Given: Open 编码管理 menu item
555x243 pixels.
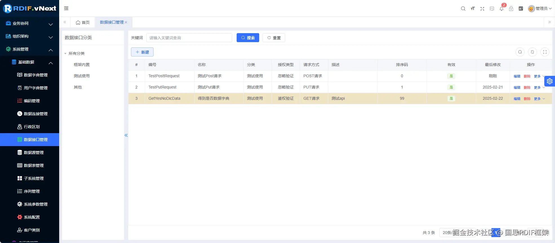Looking at the screenshot, I should coord(30,101).
